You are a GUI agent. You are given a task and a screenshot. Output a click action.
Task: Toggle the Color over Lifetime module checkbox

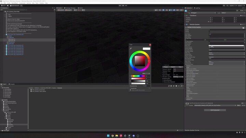186,77
